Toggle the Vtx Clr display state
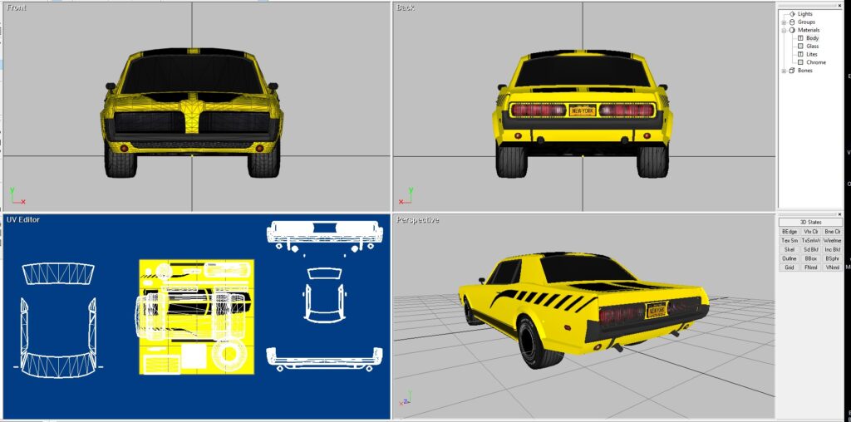851x422 pixels. point(811,232)
